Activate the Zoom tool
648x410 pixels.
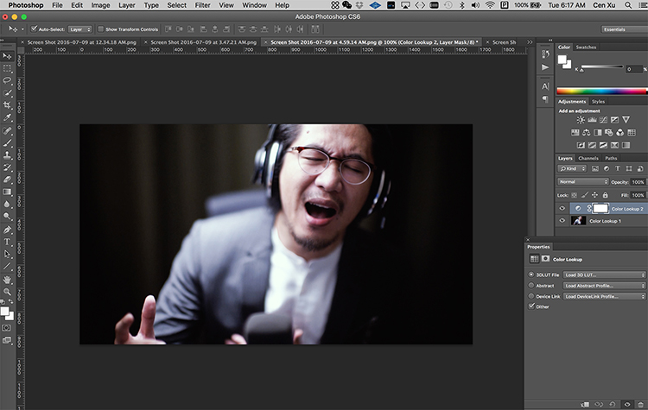[x=7, y=292]
